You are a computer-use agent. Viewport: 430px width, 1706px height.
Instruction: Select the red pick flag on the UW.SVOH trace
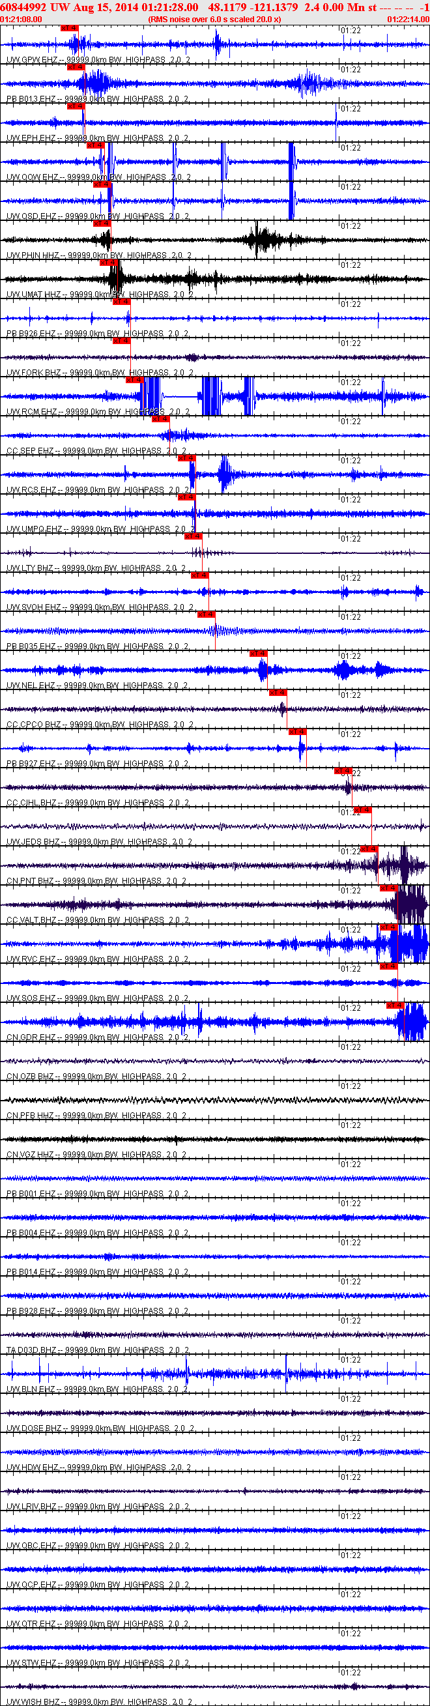[199, 575]
